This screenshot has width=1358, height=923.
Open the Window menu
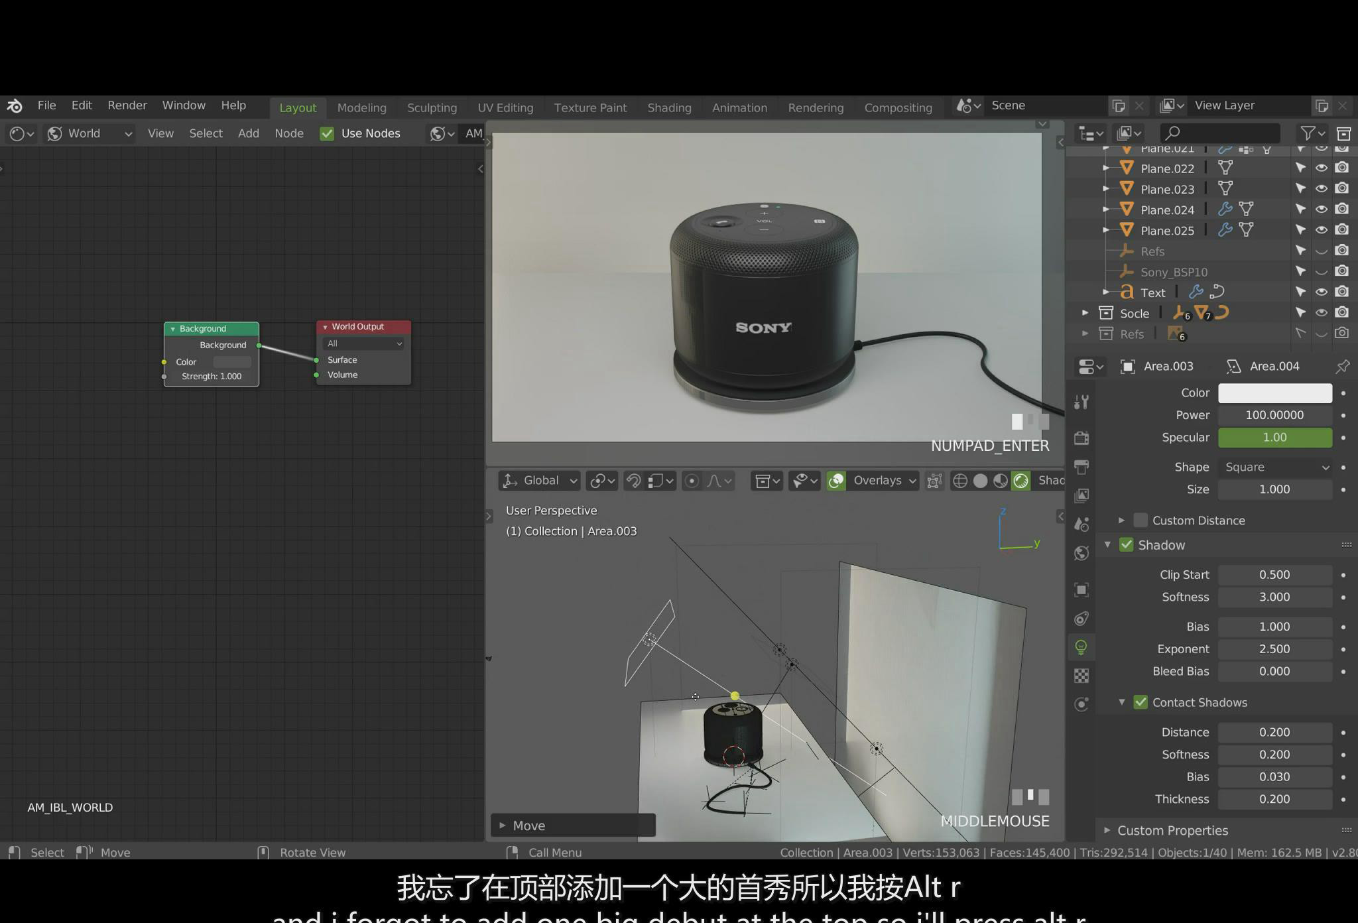point(184,105)
